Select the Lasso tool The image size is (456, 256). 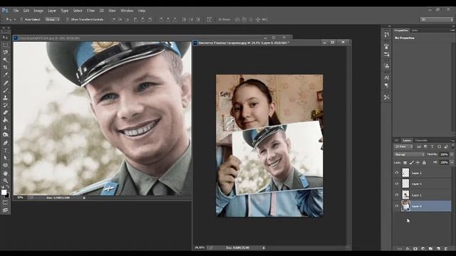(x=5, y=53)
